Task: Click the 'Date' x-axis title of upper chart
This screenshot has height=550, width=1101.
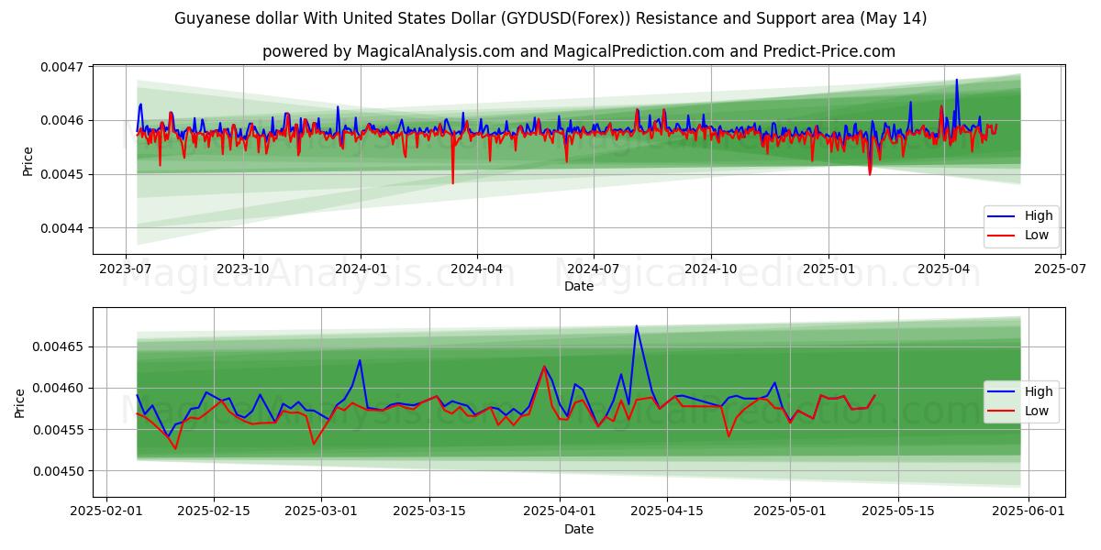Action: [579, 287]
